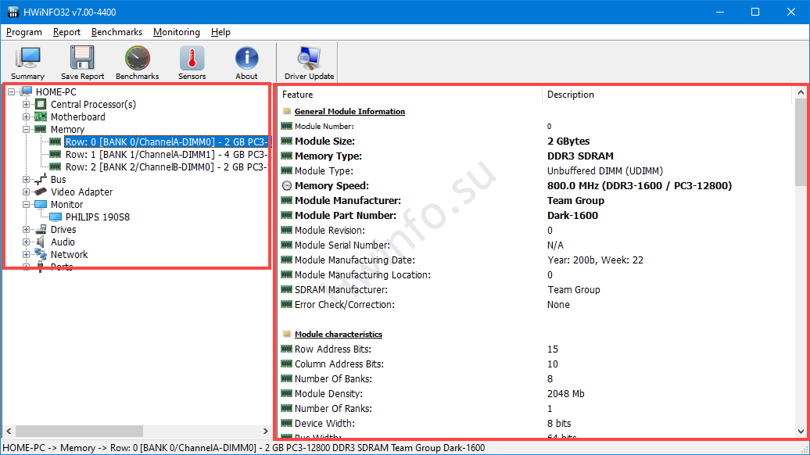Select Row: 1 BANK 1 memory module
The image size is (810, 455).
(x=166, y=155)
